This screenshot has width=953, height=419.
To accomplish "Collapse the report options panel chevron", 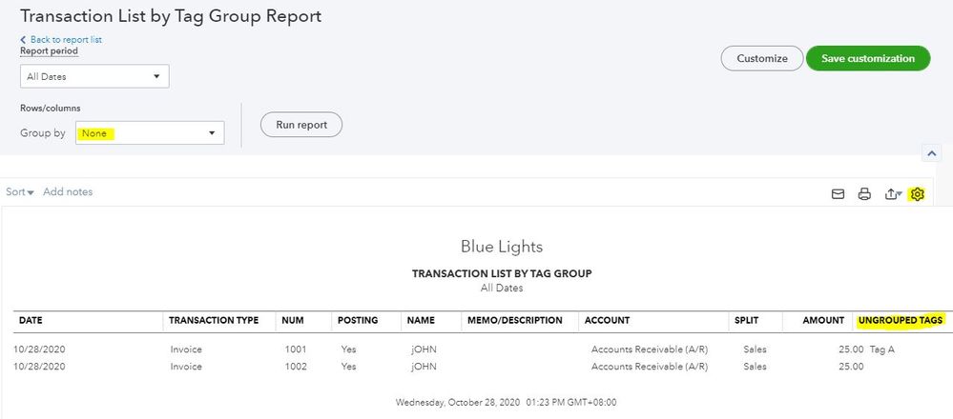I will 933,153.
